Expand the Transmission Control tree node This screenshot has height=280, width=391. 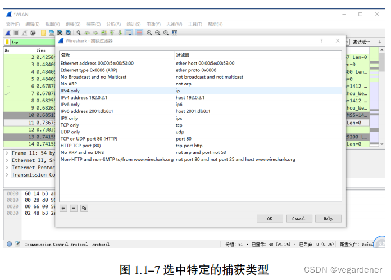click(x=7, y=175)
